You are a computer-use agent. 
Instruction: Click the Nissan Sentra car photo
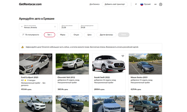[145, 64]
